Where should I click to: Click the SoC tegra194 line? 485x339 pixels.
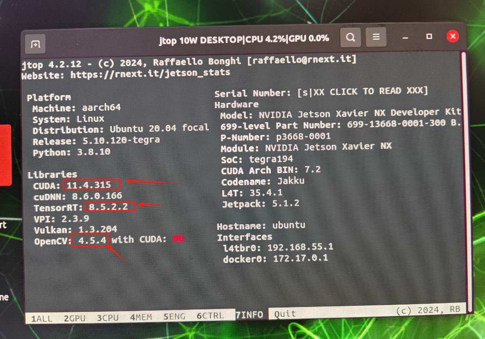click(257, 159)
